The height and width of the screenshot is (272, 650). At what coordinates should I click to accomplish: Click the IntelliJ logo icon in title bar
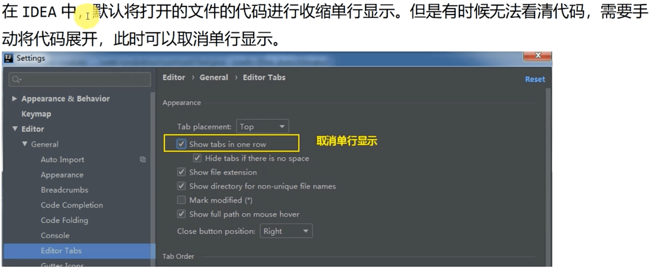[x=9, y=58]
